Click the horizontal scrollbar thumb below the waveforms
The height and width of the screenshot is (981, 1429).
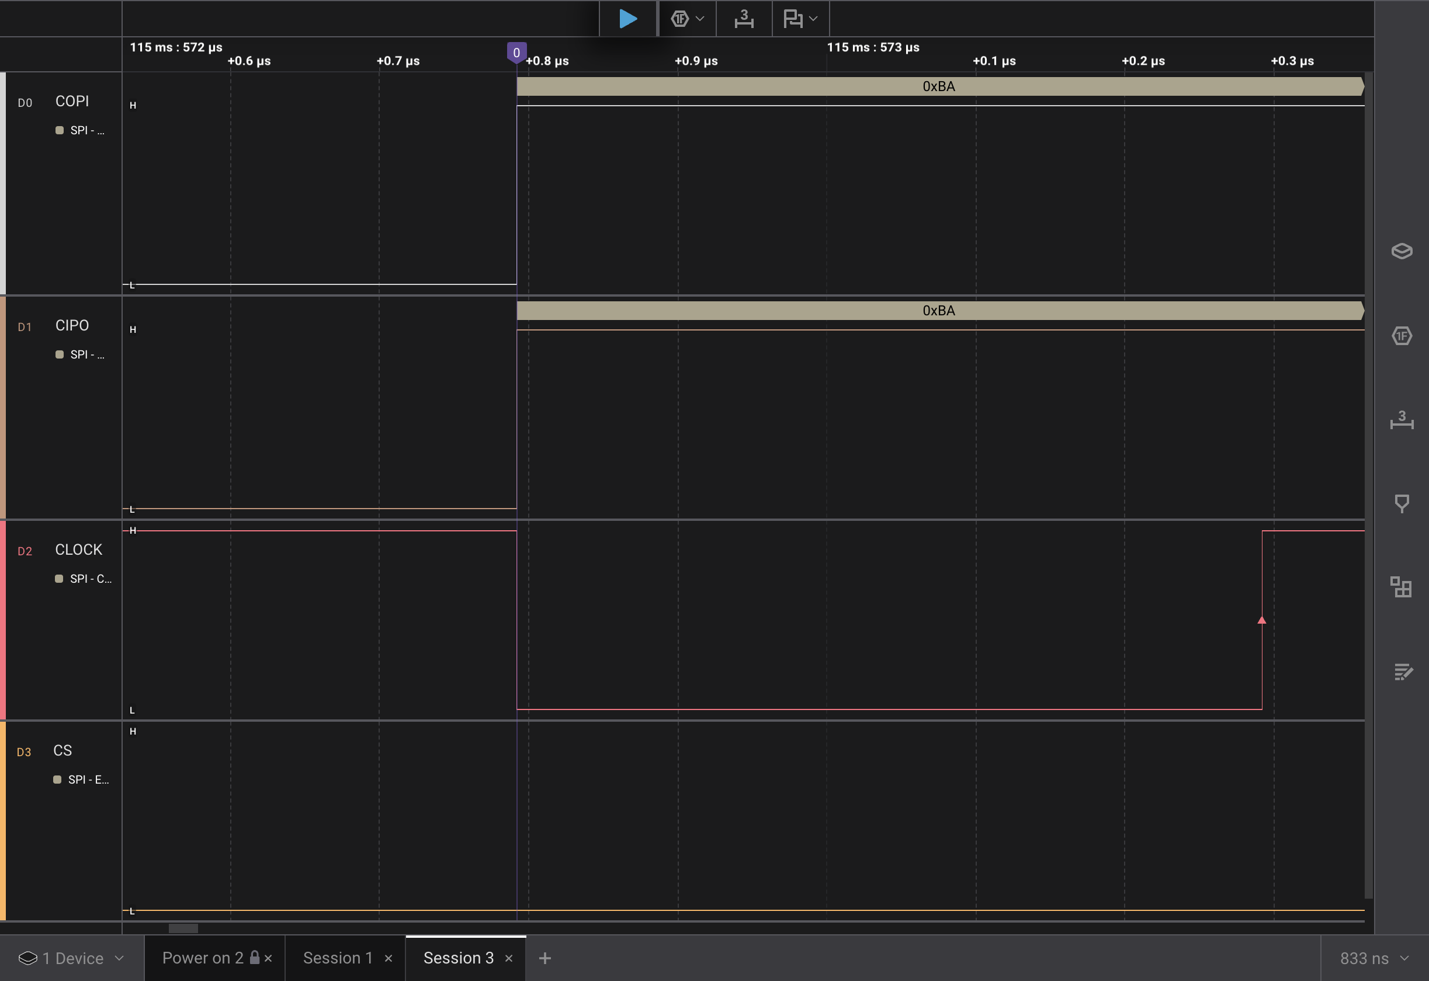click(x=183, y=928)
